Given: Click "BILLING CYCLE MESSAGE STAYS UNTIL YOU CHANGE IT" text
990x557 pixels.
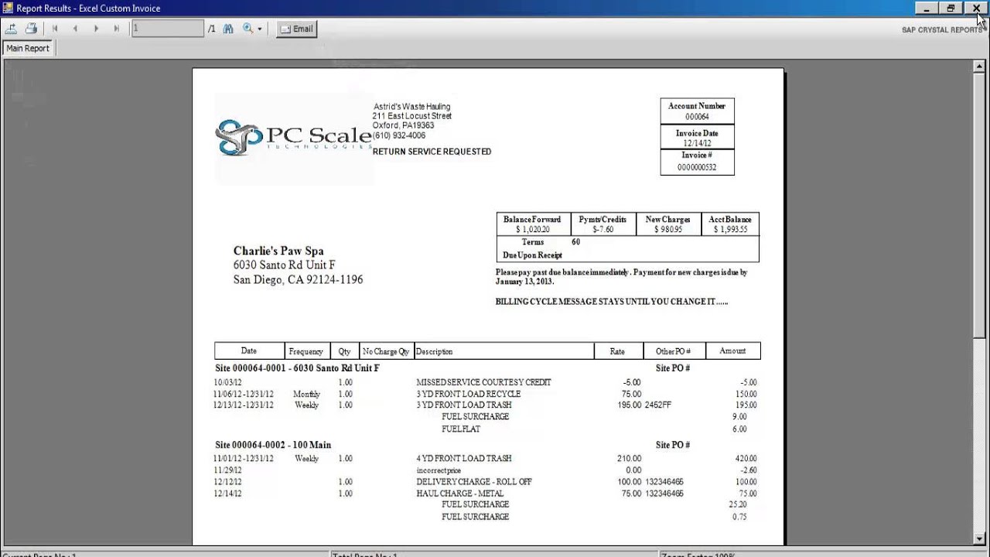Looking at the screenshot, I should coord(612,302).
